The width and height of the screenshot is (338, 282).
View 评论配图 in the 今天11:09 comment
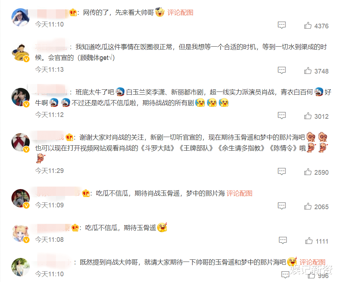click(x=239, y=193)
